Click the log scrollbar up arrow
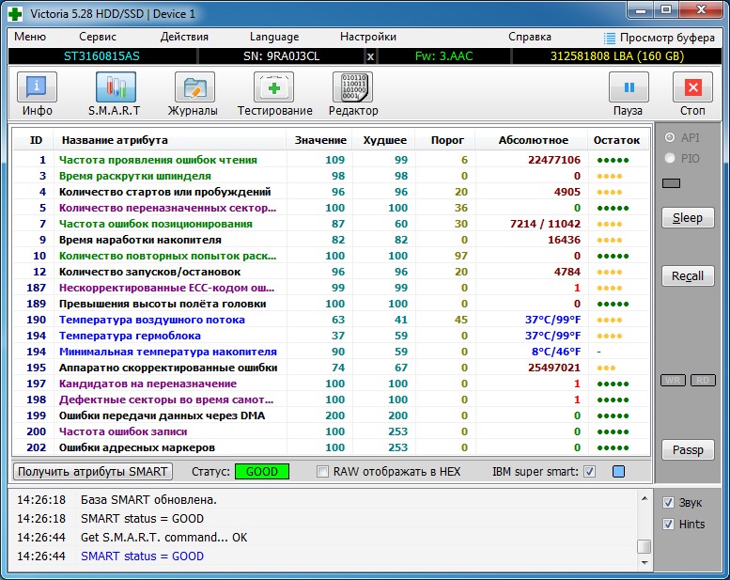The width and height of the screenshot is (730, 580). point(645,499)
